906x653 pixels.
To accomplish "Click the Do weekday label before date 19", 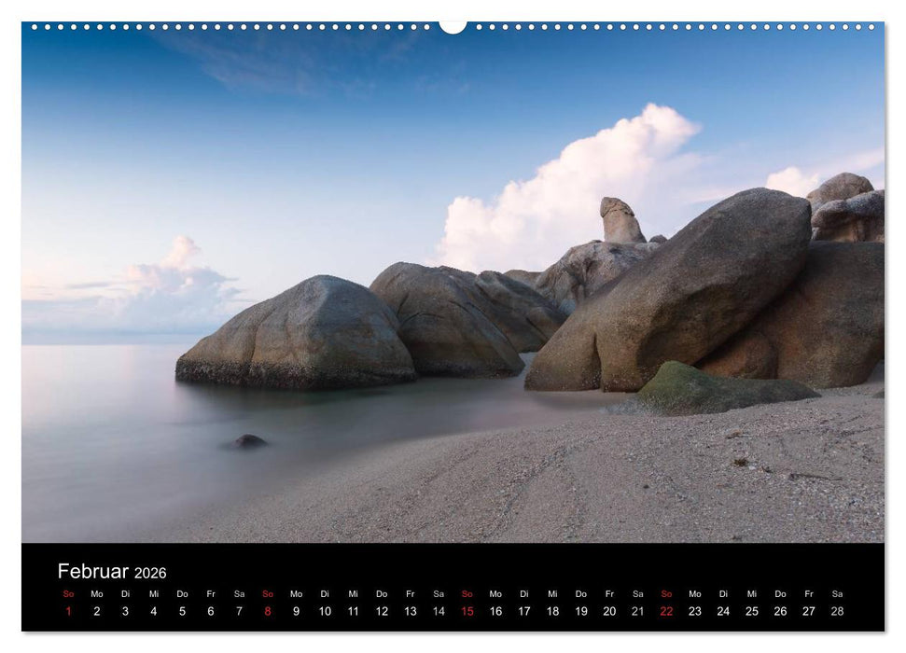I will (x=578, y=591).
